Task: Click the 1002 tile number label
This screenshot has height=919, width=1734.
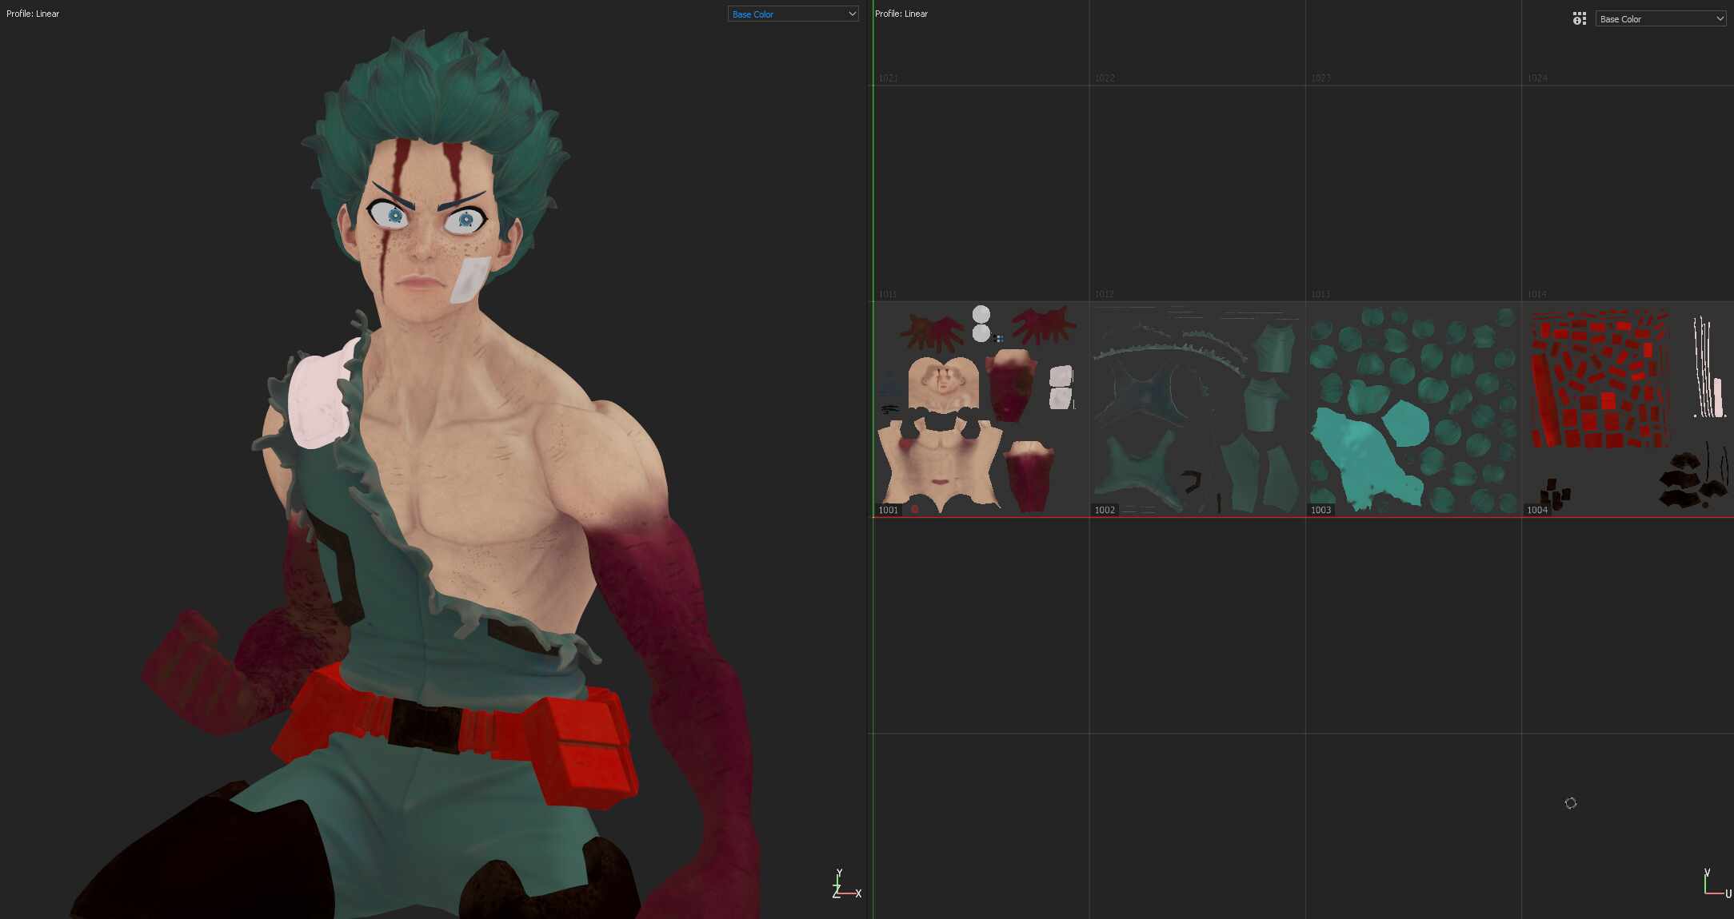Action: click(x=1105, y=510)
